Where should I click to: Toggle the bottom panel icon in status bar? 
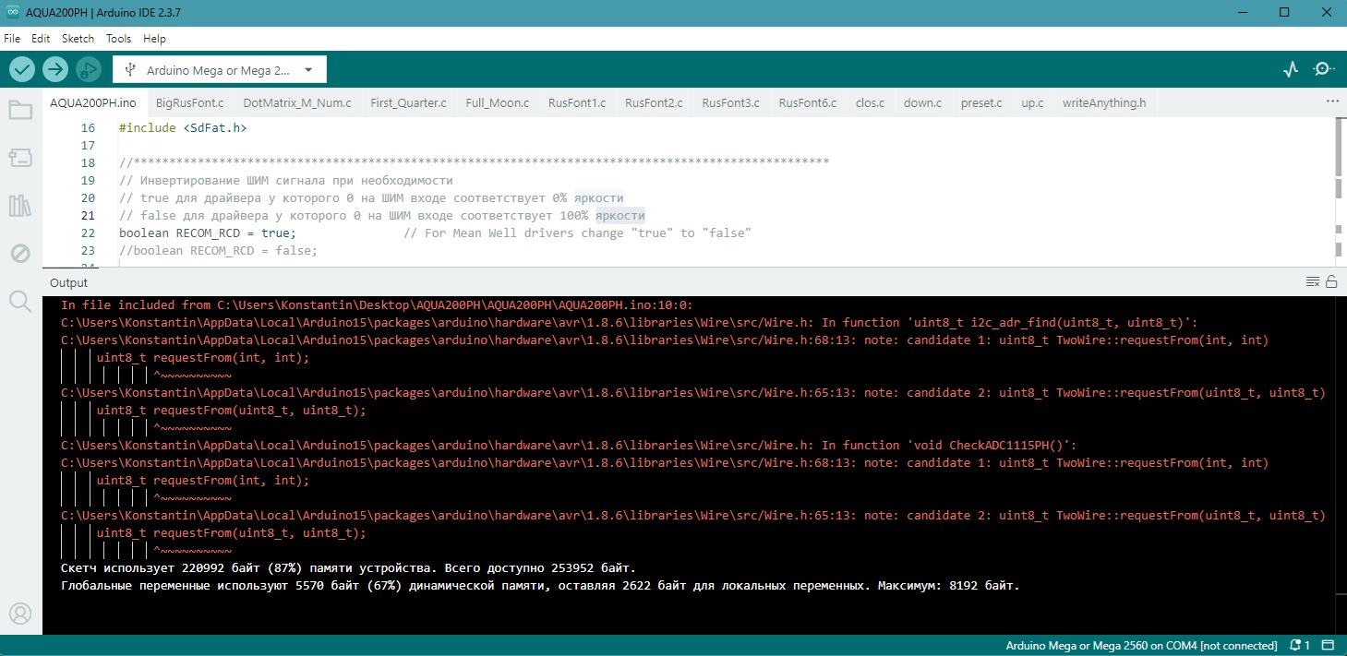pos(1329,645)
